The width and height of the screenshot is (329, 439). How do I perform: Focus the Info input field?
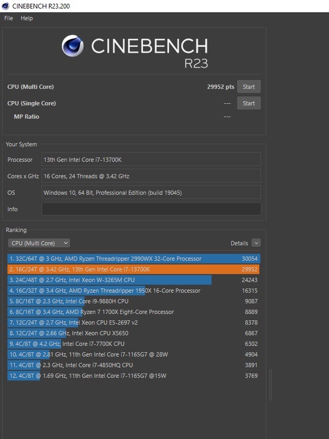click(x=151, y=209)
